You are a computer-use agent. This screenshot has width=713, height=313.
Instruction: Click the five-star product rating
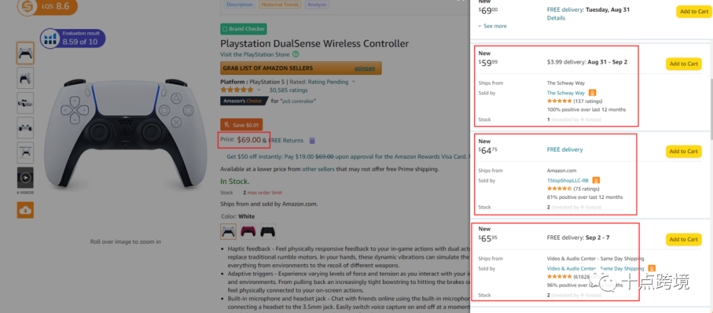pyautogui.click(x=237, y=90)
